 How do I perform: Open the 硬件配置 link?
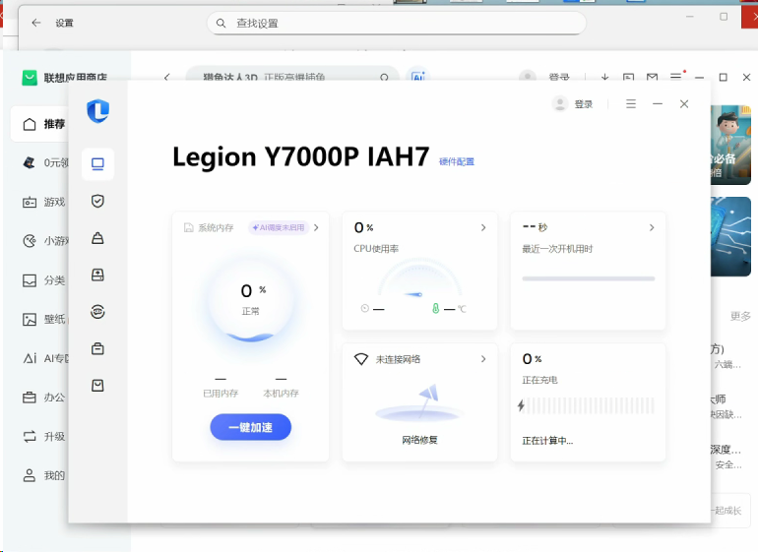point(457,161)
